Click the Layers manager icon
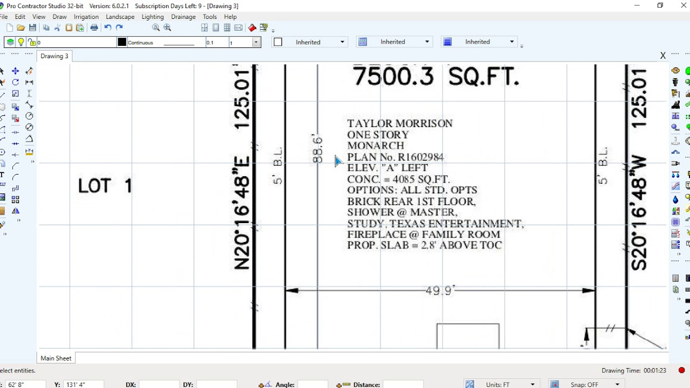 (x=10, y=42)
